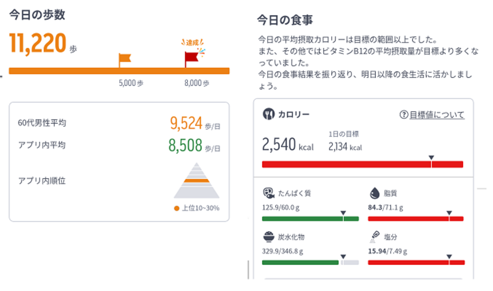This screenshot has width=493, height=291.
Task: Open the 目標値について link
Action: (437, 115)
